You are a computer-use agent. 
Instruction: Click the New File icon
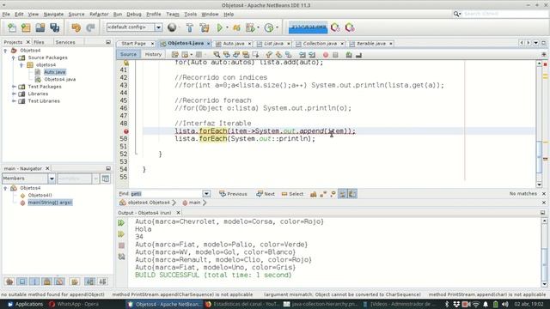pyautogui.click(x=12, y=27)
